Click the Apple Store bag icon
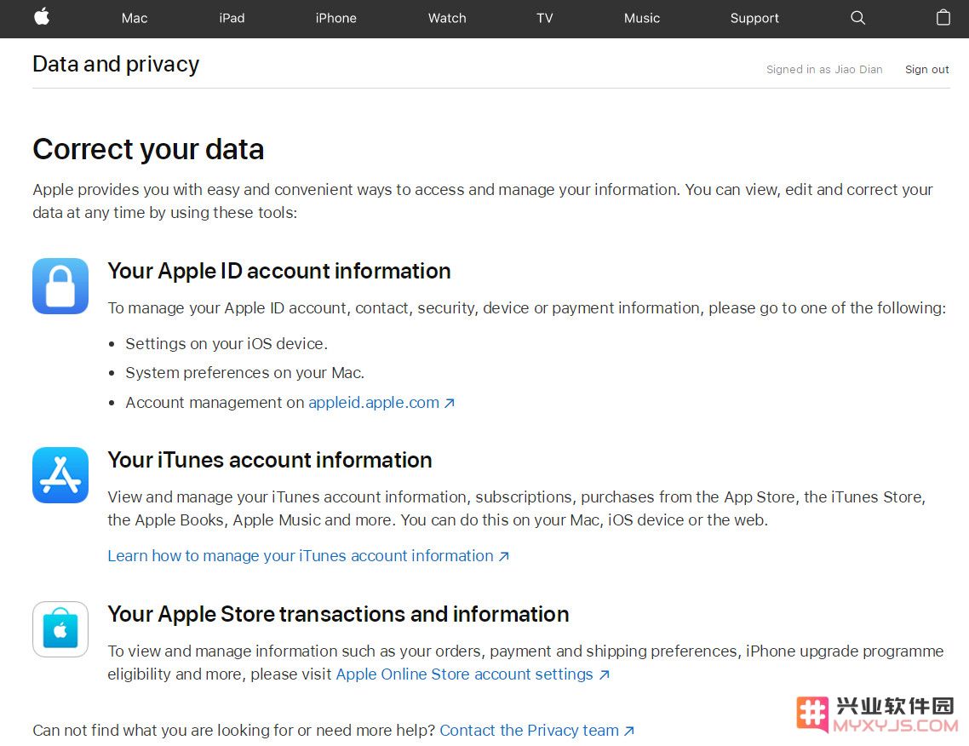969x746 pixels. click(x=60, y=629)
